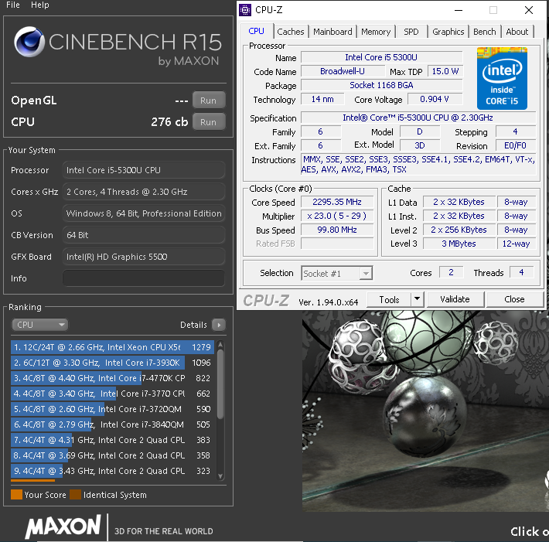Click the Multiplier value x 23.0

[x=337, y=216]
